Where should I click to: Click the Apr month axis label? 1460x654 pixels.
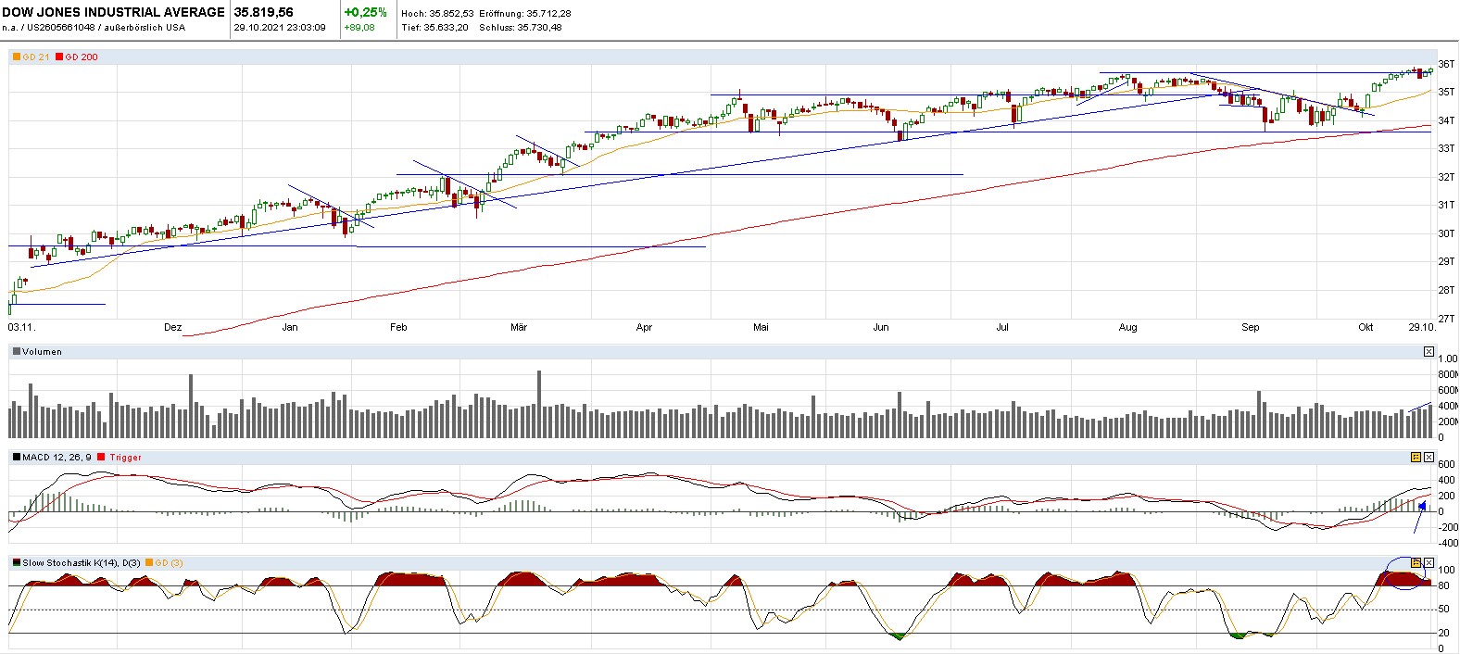click(x=644, y=328)
